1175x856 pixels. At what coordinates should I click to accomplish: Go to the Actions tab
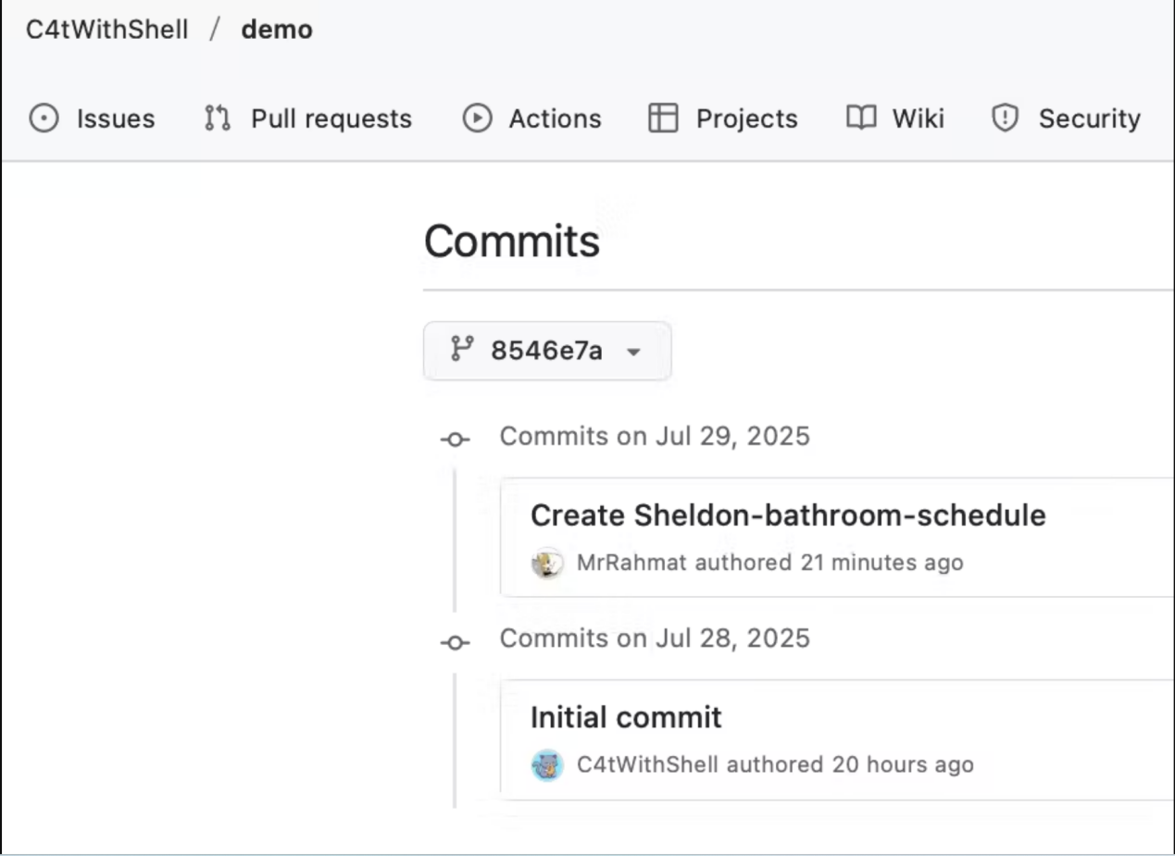pyautogui.click(x=554, y=119)
